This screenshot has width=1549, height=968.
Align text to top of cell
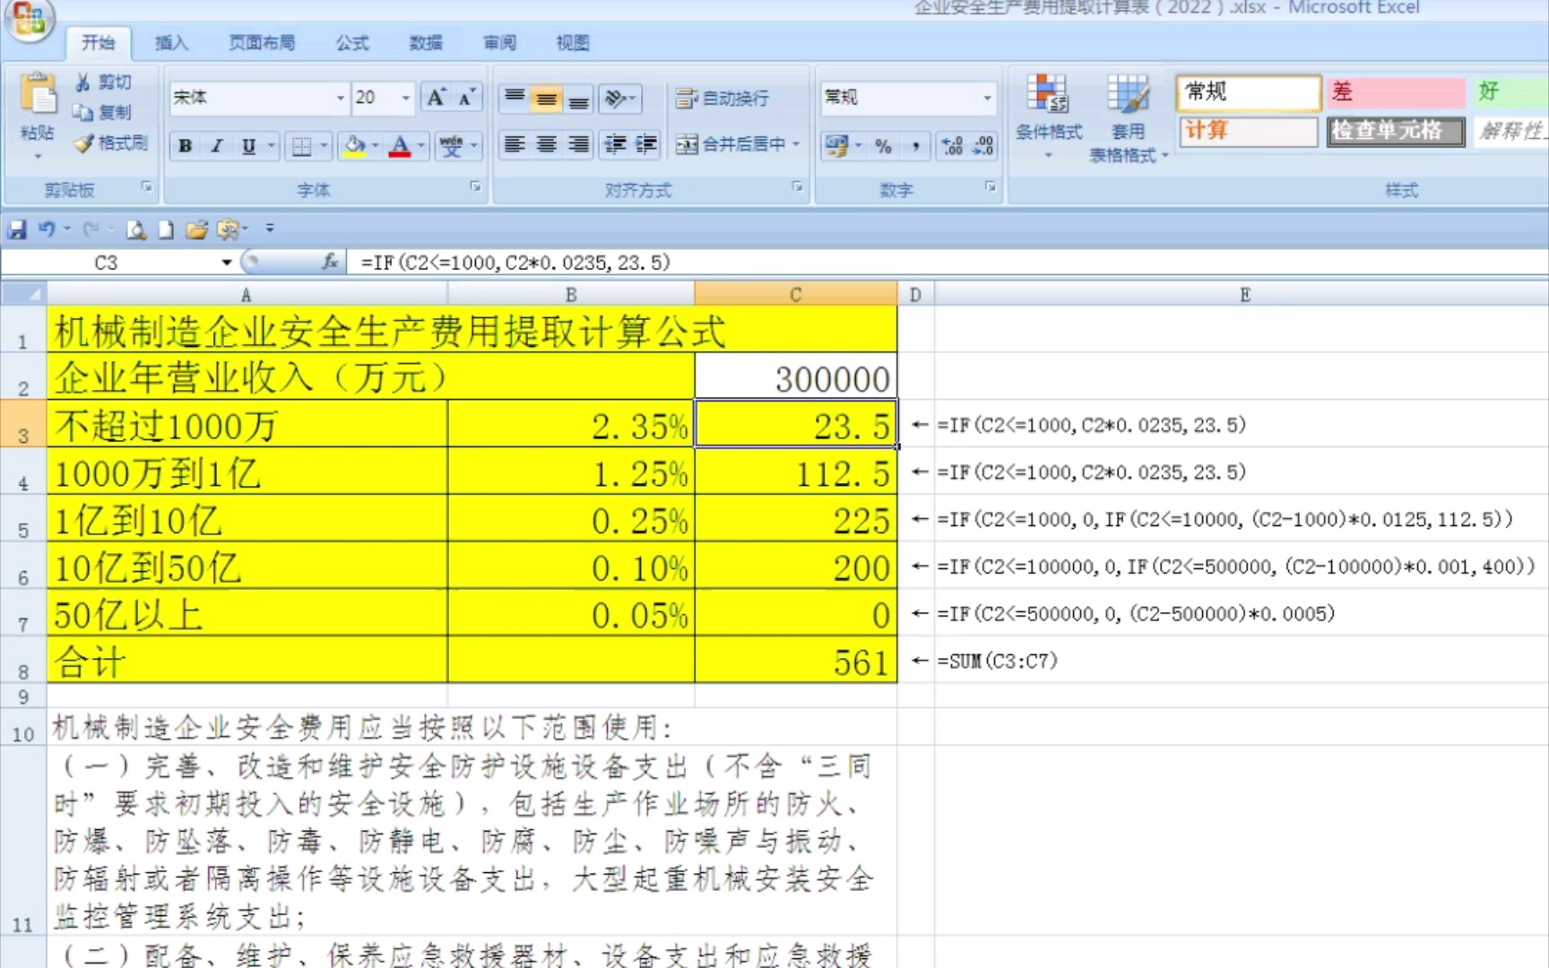(x=514, y=97)
